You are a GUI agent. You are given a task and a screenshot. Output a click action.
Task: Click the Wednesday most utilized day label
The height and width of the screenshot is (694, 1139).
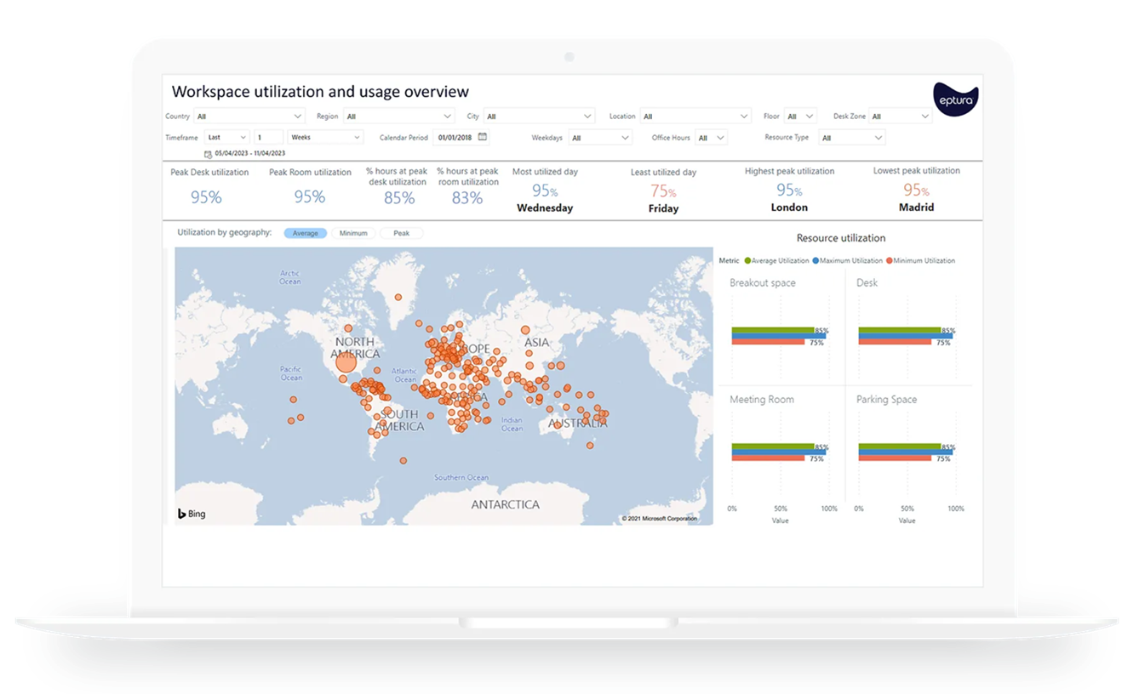(x=545, y=208)
